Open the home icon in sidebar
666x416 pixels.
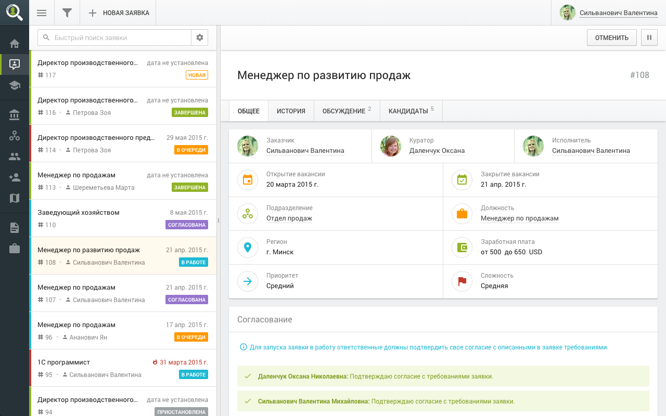[15, 44]
